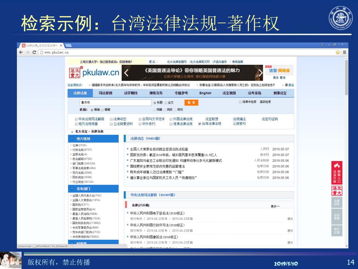The height and width of the screenshot is (269, 358).
Task: Expand 展开 for 建筑法(2019修正)
Action: [x=290, y=243]
